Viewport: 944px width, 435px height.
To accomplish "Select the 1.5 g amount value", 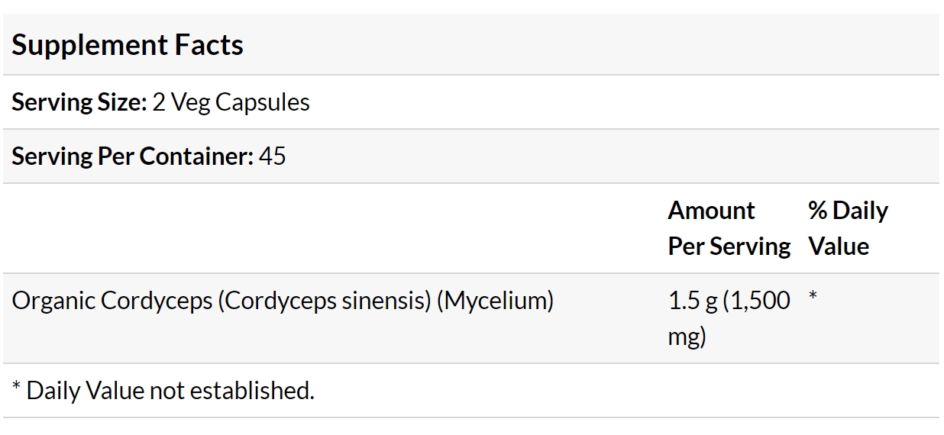I will 693,301.
